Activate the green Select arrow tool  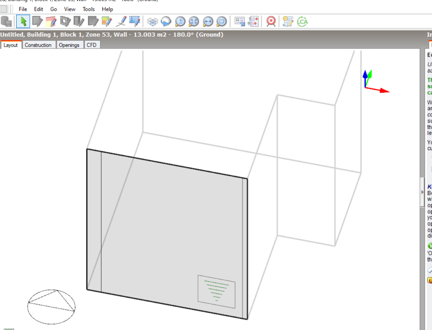click(x=23, y=22)
